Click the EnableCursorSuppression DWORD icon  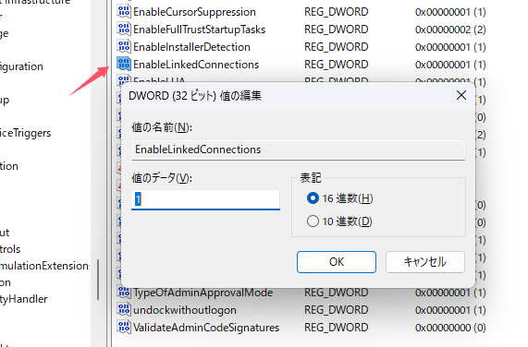click(x=124, y=12)
